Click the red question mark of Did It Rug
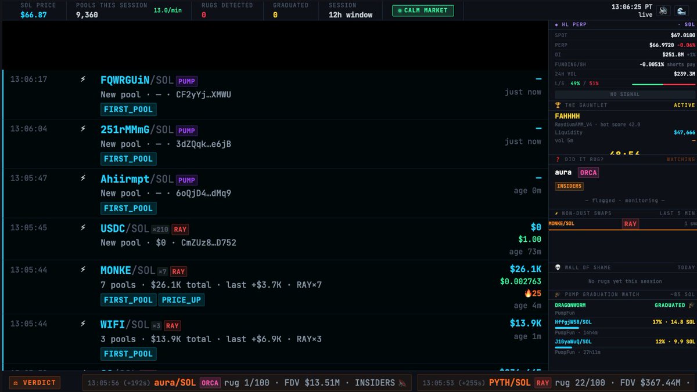 (x=558, y=159)
